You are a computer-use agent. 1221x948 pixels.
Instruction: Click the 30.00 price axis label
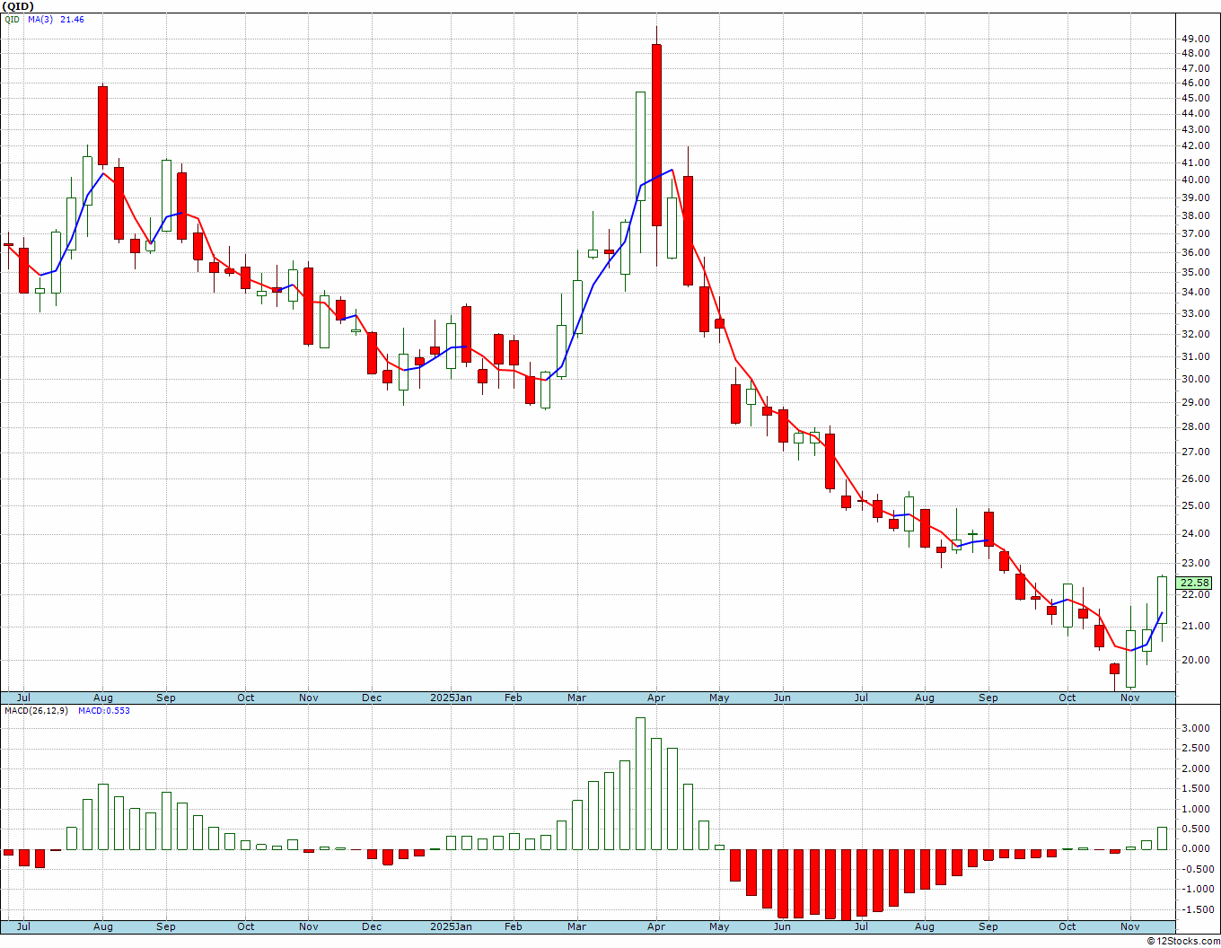click(1195, 379)
